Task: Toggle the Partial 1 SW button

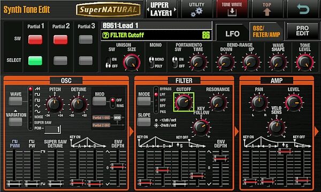Action: (x=35, y=39)
